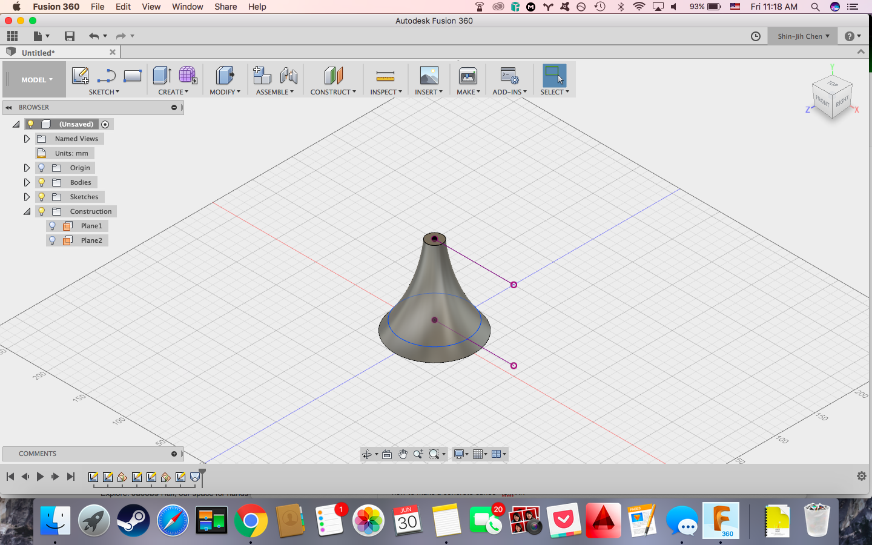Open the File menu in menu bar
This screenshot has height=545, width=872.
click(97, 7)
